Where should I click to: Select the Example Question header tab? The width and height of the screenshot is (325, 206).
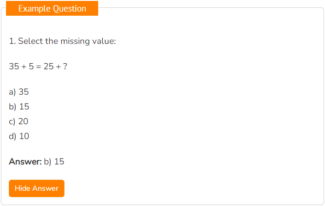click(52, 8)
